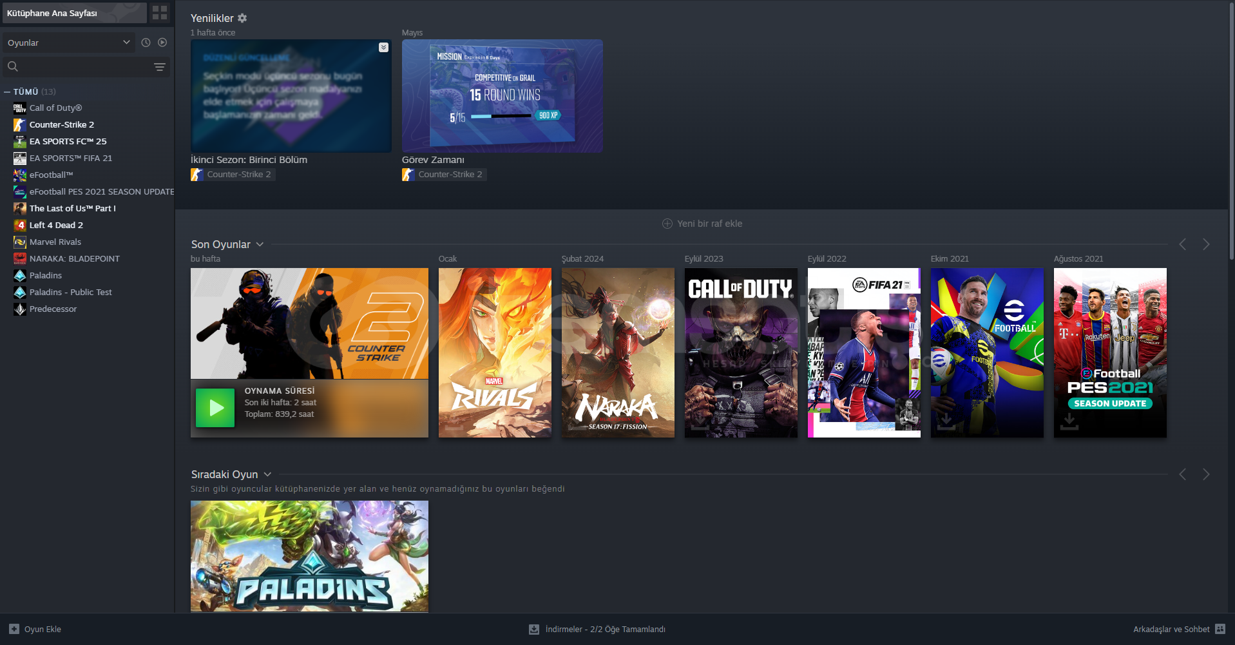Open the Paladins recommended game banner
Image resolution: width=1235 pixels, height=645 pixels.
(309, 556)
